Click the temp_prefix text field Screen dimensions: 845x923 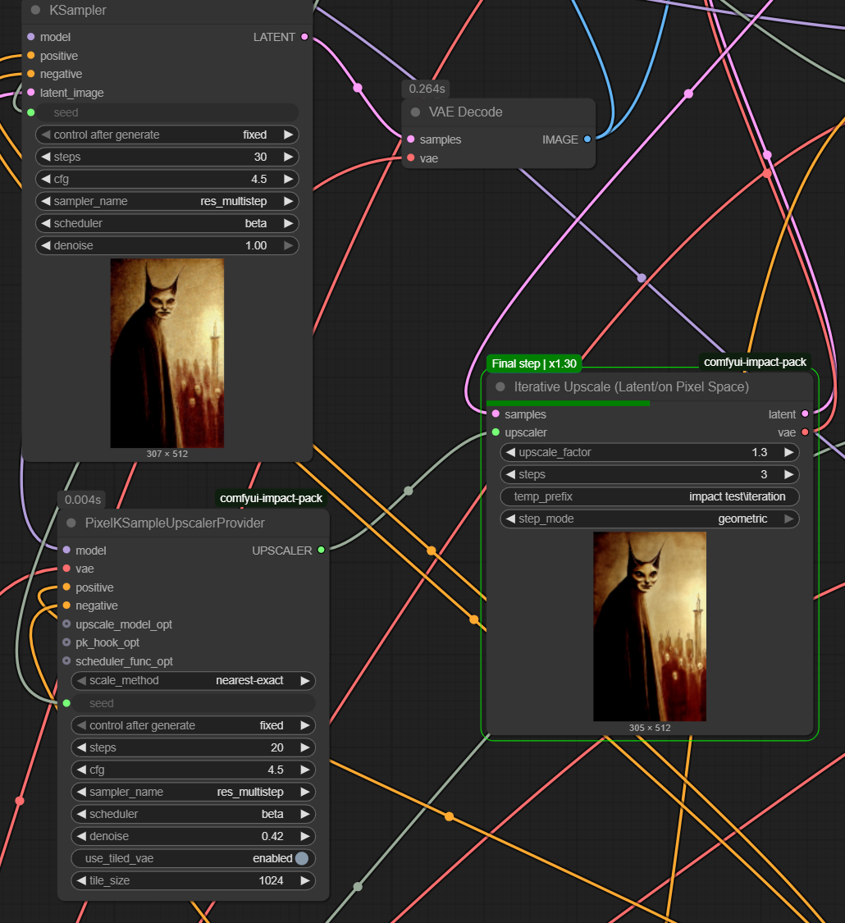650,497
